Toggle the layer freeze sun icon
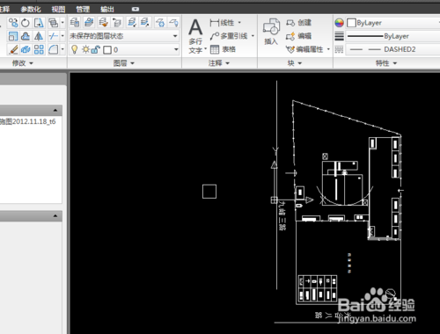This screenshot has height=334, width=440. pos(85,49)
